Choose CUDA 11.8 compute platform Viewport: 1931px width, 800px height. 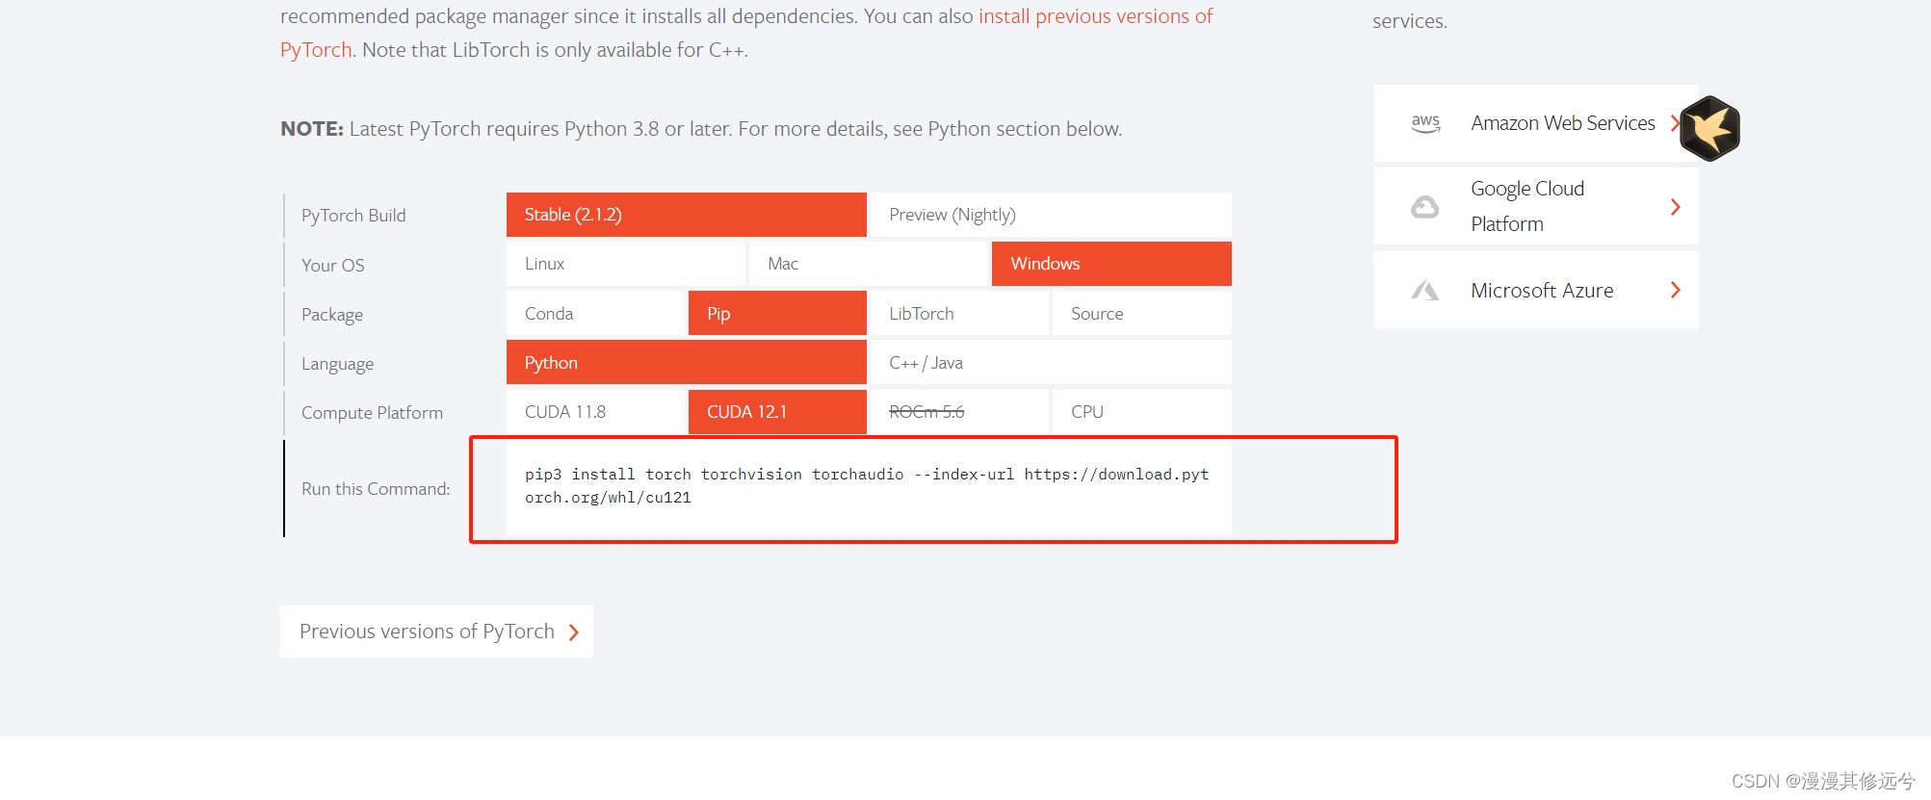click(595, 412)
